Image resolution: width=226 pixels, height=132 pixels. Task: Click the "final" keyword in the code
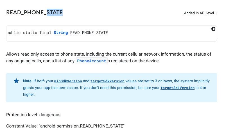click(x=46, y=33)
